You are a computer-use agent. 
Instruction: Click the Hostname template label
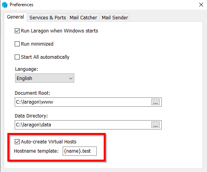(x=36, y=151)
